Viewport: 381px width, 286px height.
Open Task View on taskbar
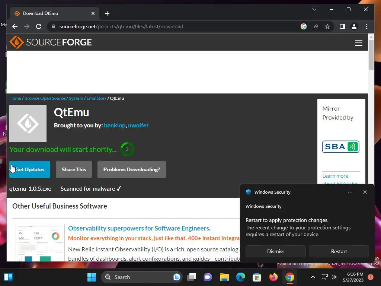click(192, 277)
